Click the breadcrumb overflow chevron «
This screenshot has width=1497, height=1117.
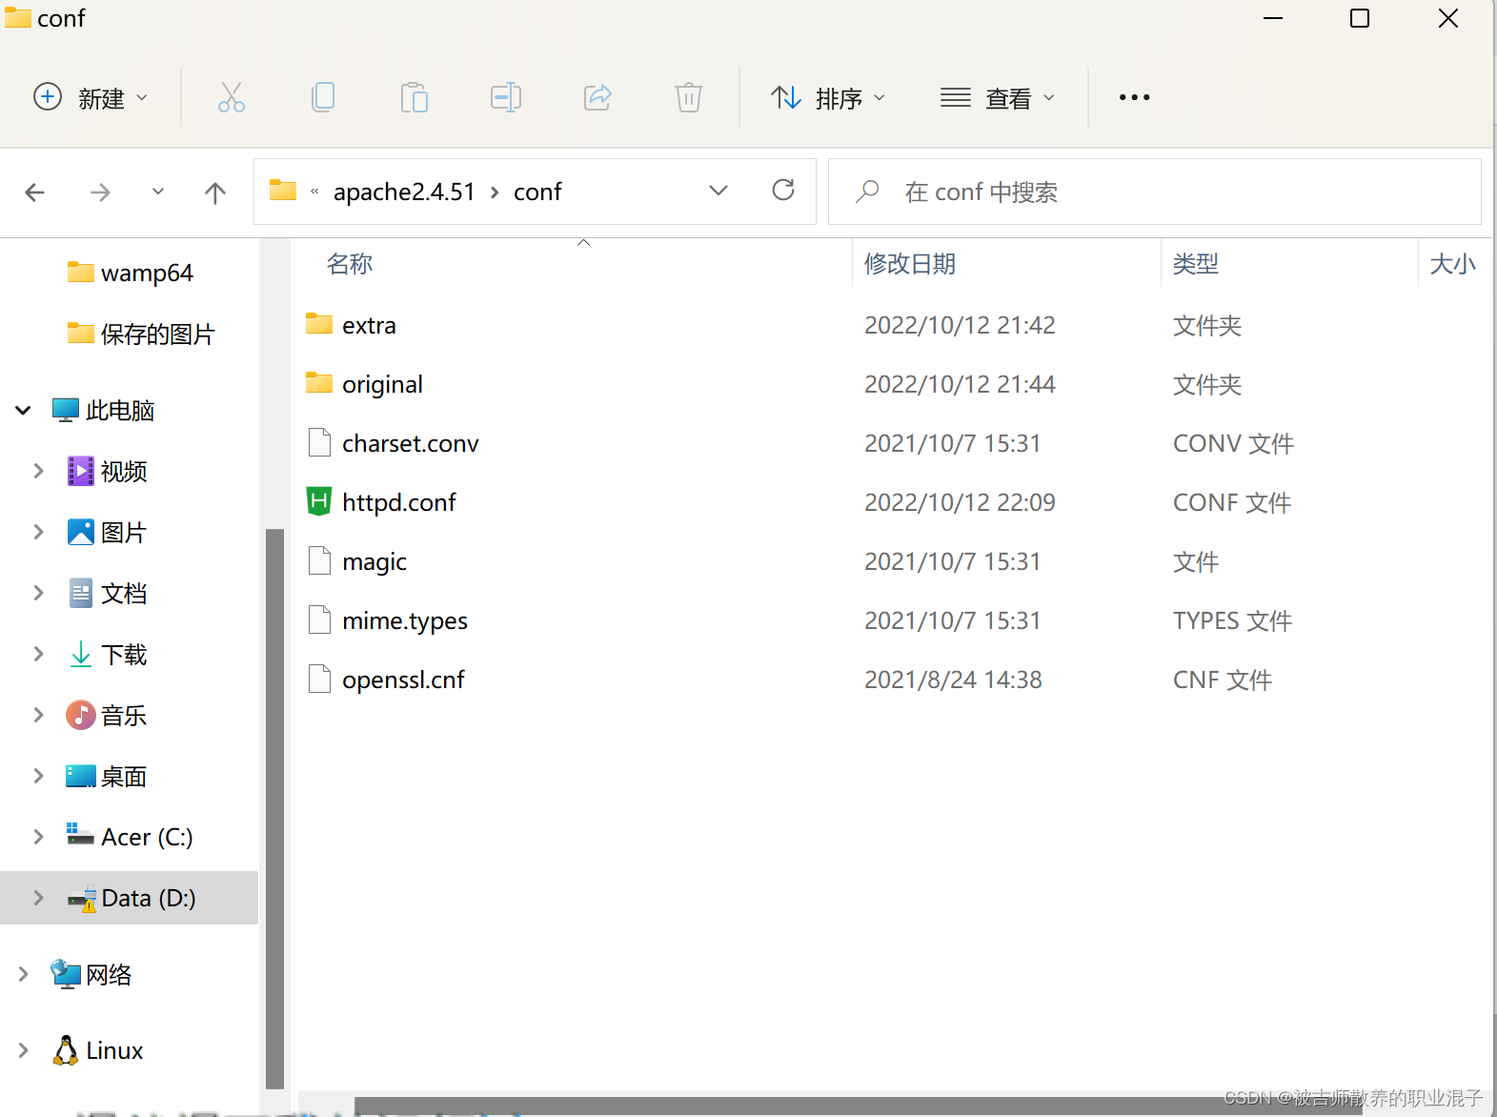pos(314,192)
